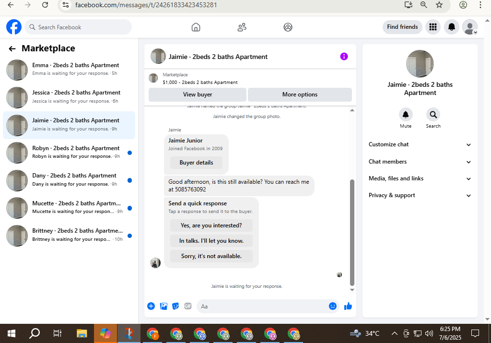Open Dany 2beds 2 baths Apartment conversation
Viewport: 491px width, 343px height.
69,180
